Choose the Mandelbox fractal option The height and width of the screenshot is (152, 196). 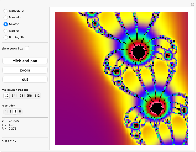tap(6, 17)
